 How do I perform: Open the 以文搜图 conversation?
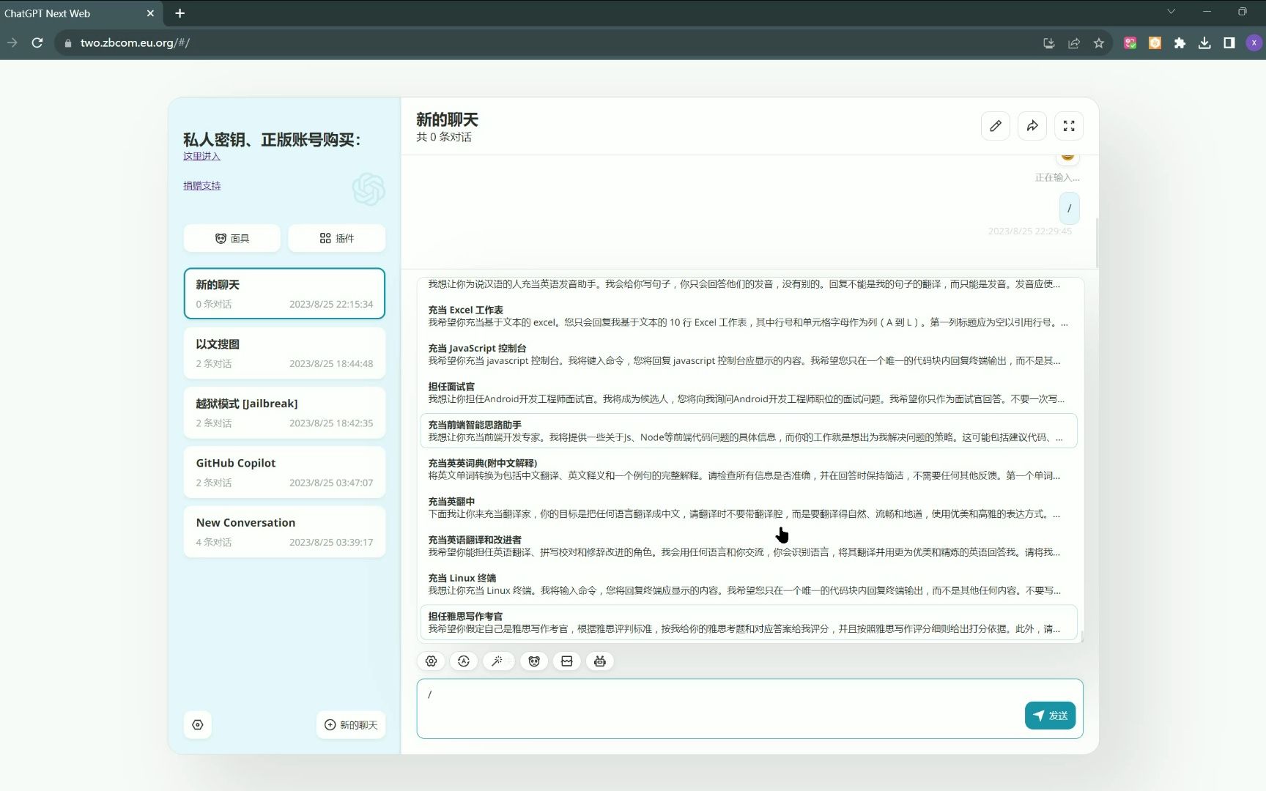(x=284, y=353)
